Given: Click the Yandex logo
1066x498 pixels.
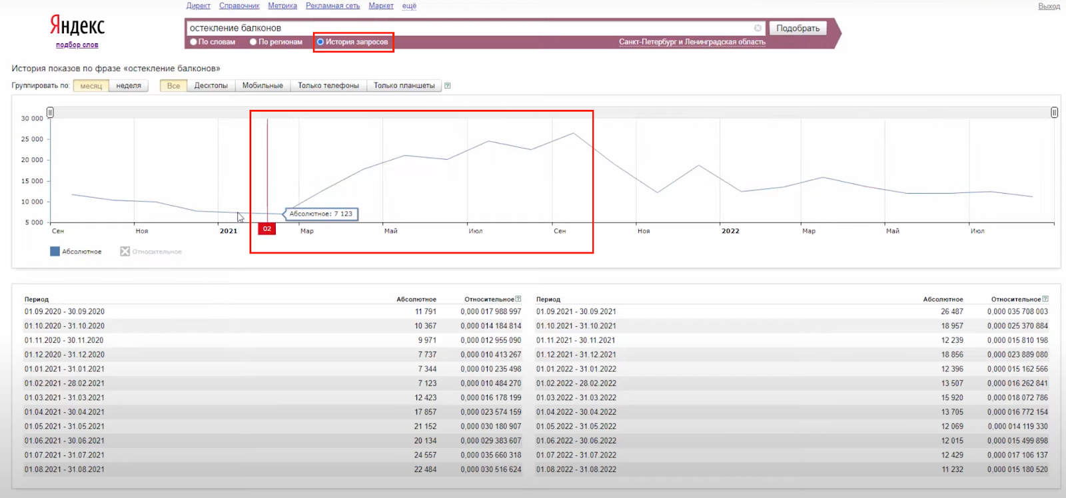Looking at the screenshot, I should 77,26.
